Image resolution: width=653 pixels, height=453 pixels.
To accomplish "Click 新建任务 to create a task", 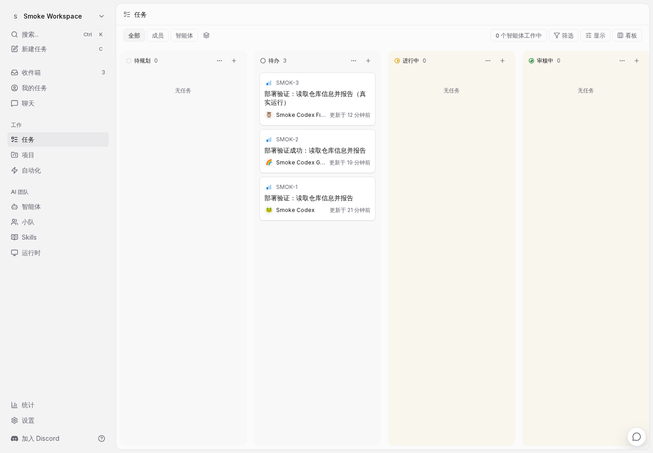I will pos(58,49).
